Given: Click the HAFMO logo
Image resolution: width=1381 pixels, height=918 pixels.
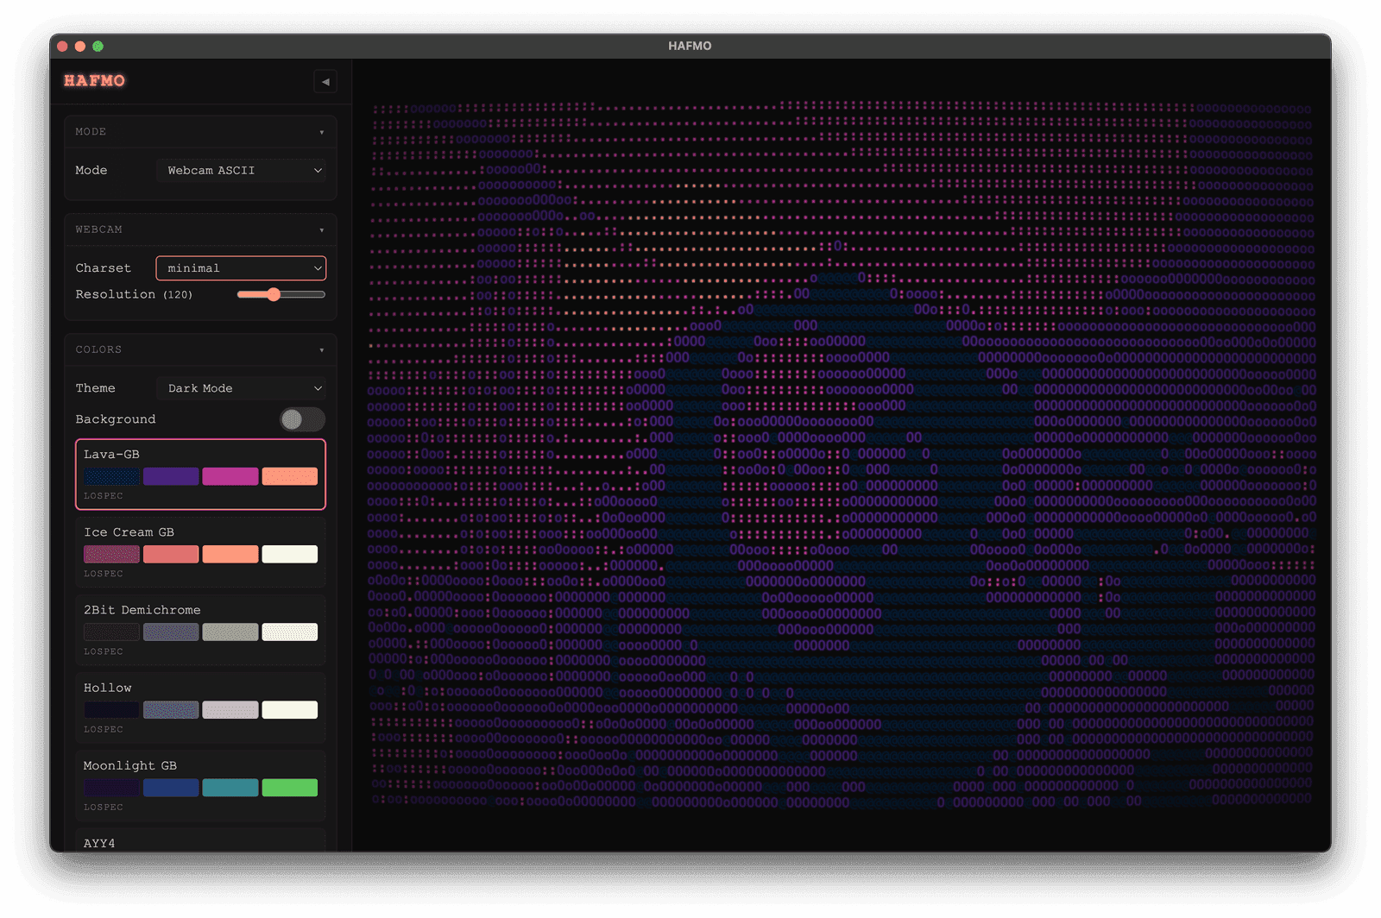Looking at the screenshot, I should pyautogui.click(x=94, y=81).
